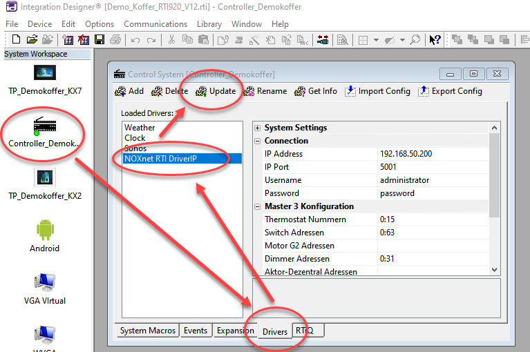
Task: Click Export Config button
Action: pyautogui.click(x=450, y=91)
